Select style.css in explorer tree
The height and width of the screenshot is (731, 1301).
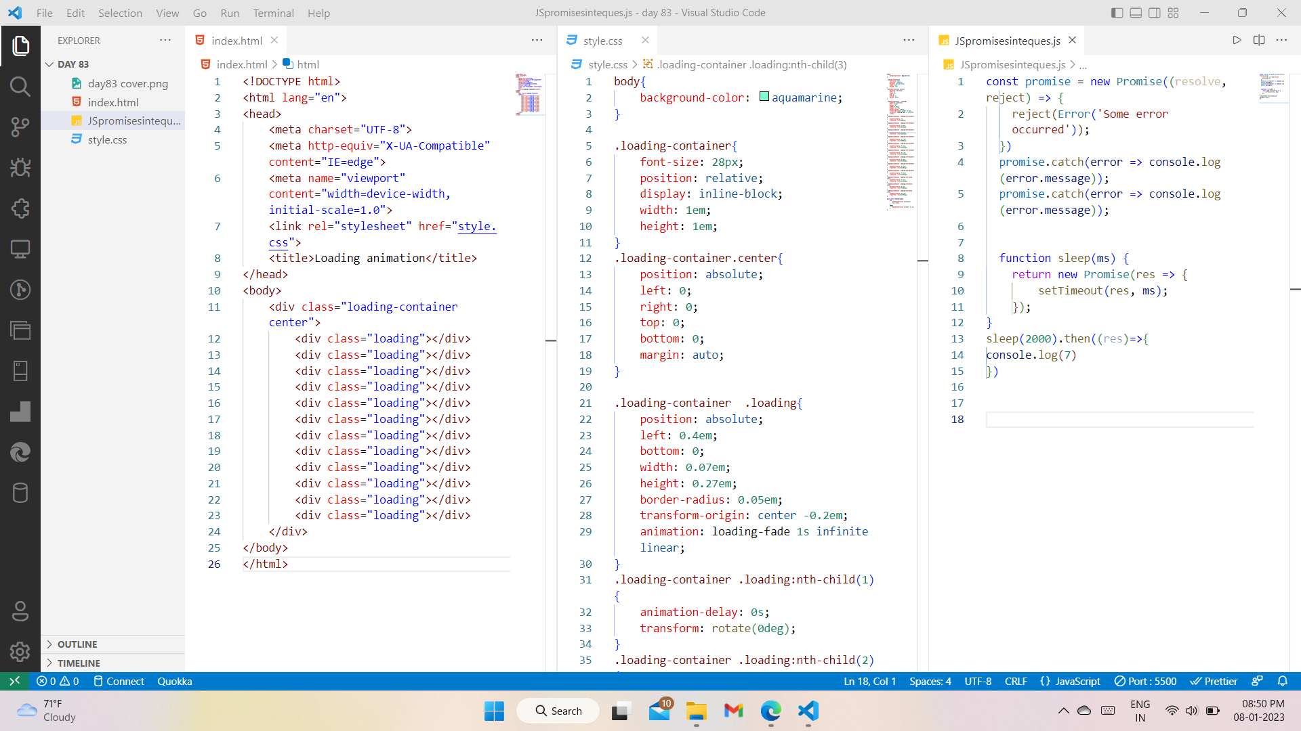pos(107,139)
